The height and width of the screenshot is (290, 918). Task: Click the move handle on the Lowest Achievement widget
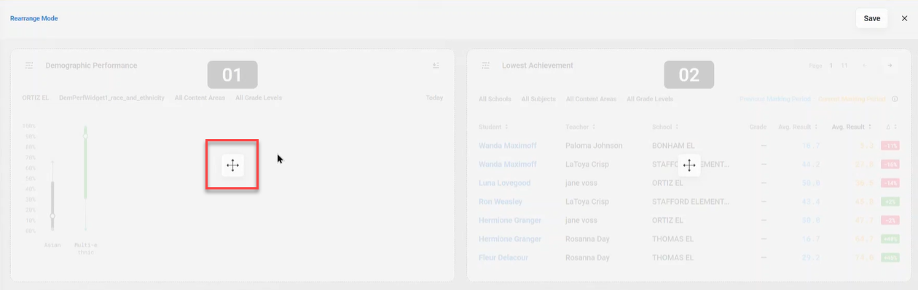point(689,165)
